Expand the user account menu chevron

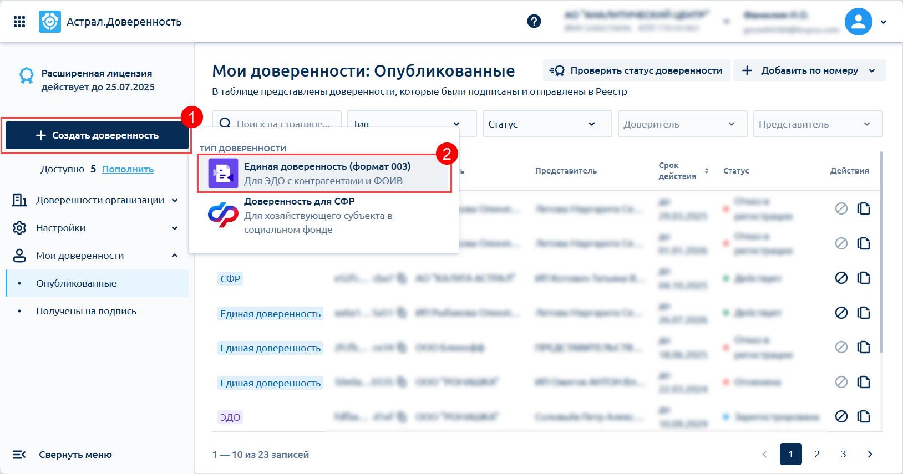pyautogui.click(x=884, y=22)
